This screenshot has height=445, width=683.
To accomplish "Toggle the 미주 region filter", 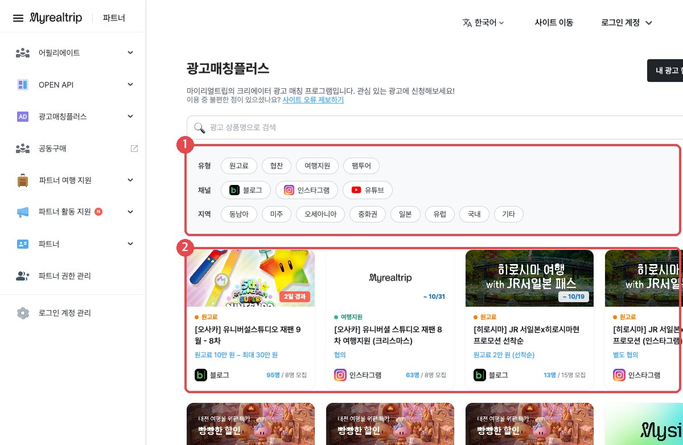I will [x=277, y=214].
